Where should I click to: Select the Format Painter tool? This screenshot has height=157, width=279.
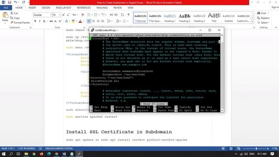tap(20, 23)
